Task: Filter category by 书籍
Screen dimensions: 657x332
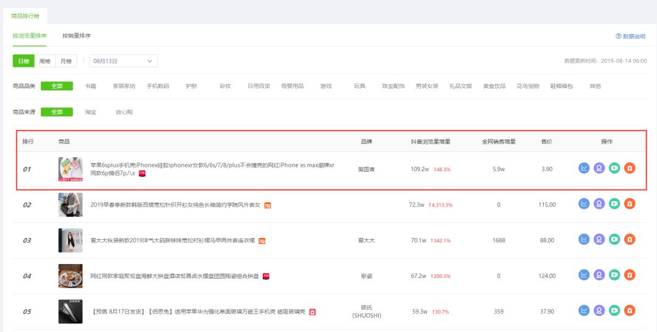Action: point(91,86)
